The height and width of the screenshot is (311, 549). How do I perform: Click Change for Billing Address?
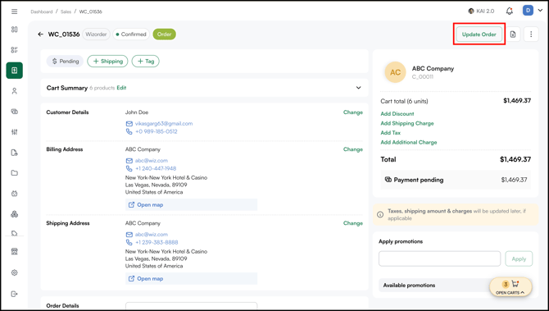pos(353,149)
